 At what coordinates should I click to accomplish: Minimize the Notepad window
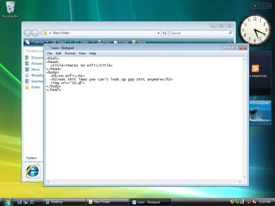coord(227,48)
